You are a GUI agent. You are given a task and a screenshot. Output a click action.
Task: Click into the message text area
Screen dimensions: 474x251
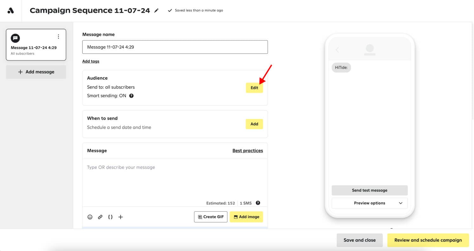click(x=175, y=179)
